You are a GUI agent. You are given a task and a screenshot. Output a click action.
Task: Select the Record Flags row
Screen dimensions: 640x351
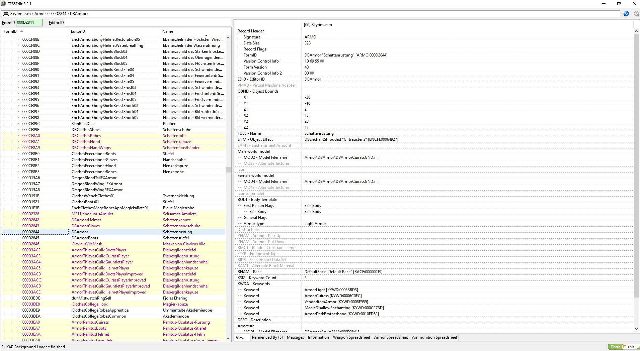click(x=434, y=49)
